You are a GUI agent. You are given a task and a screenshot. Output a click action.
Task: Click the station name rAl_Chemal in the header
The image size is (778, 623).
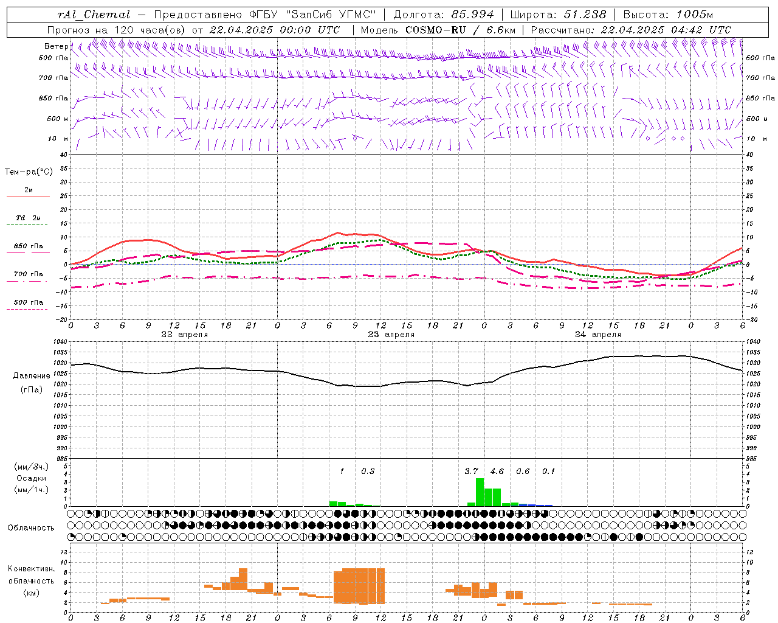94,15
